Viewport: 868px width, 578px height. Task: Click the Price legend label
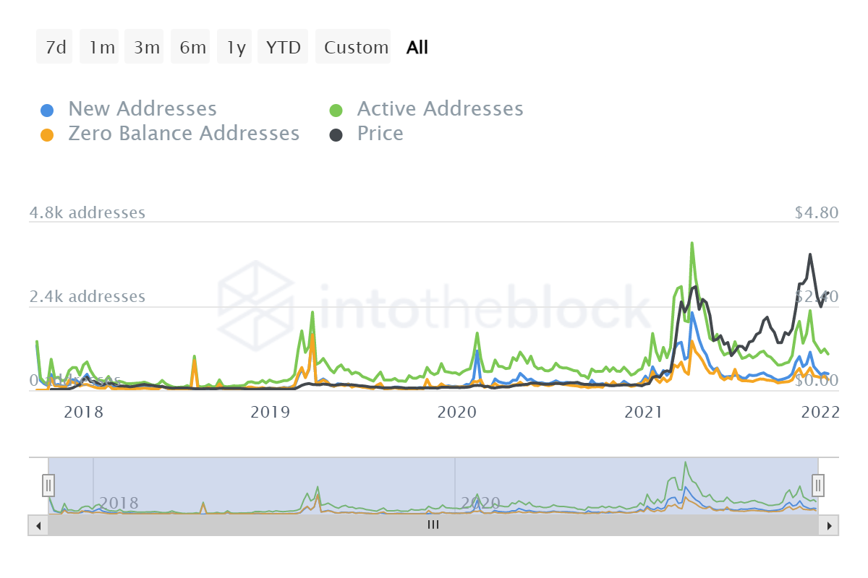click(x=380, y=134)
